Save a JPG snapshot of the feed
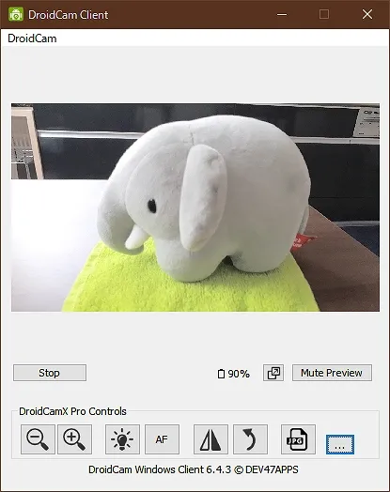This screenshot has width=390, height=492. pyautogui.click(x=298, y=439)
